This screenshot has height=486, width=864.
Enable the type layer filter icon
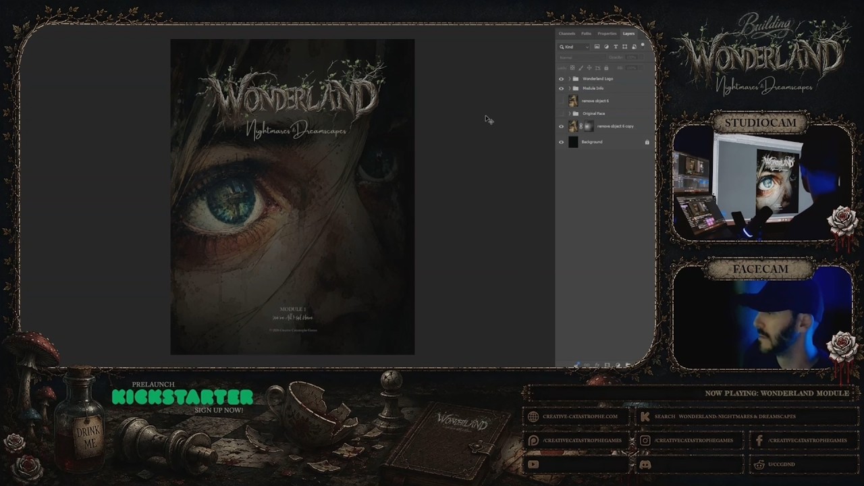pyautogui.click(x=616, y=47)
